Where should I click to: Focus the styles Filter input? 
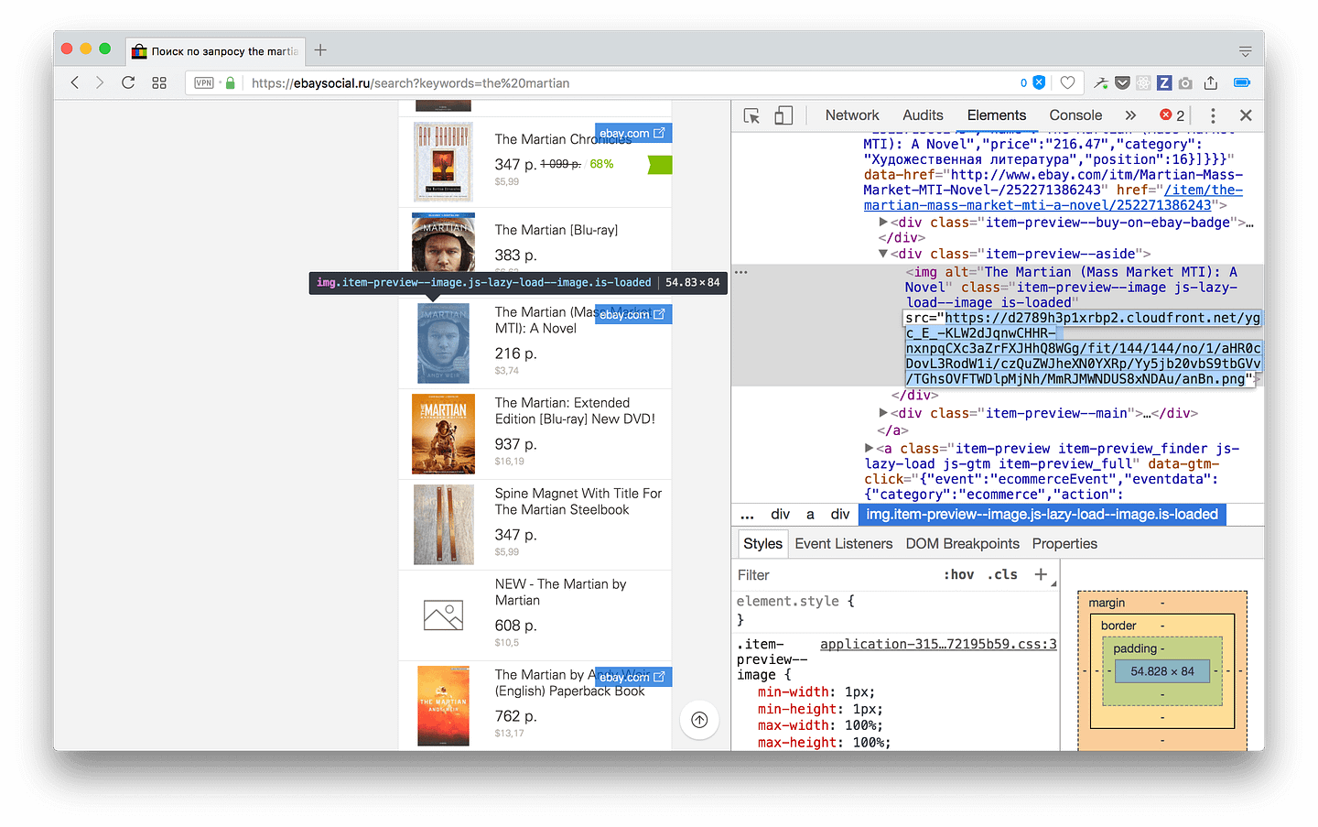point(833,575)
